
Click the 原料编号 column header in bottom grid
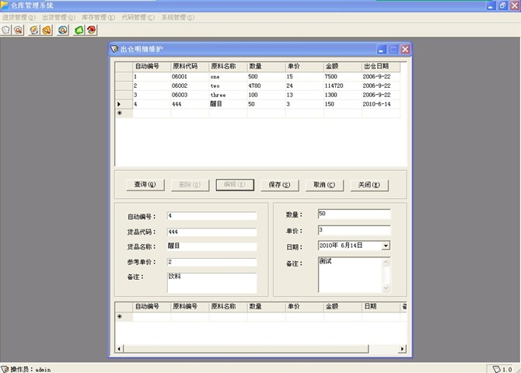[x=190, y=307]
